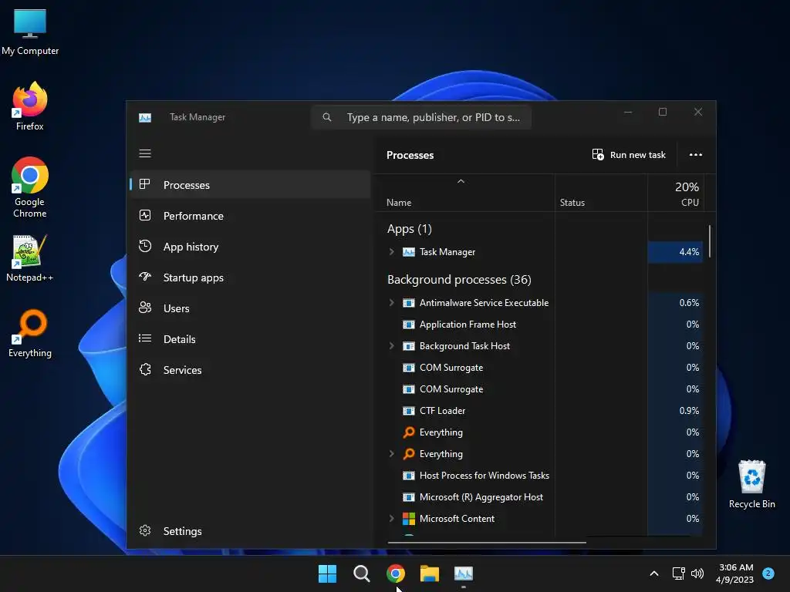
Task: Select the Recycle Bin desktop icon
Action: [x=751, y=484]
